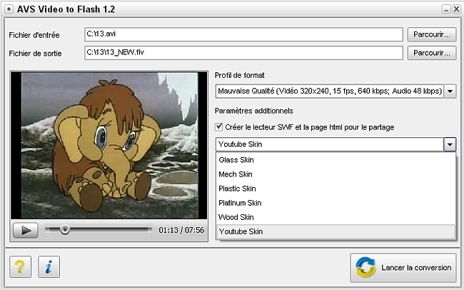Open the help question mark icon

pos(20,266)
